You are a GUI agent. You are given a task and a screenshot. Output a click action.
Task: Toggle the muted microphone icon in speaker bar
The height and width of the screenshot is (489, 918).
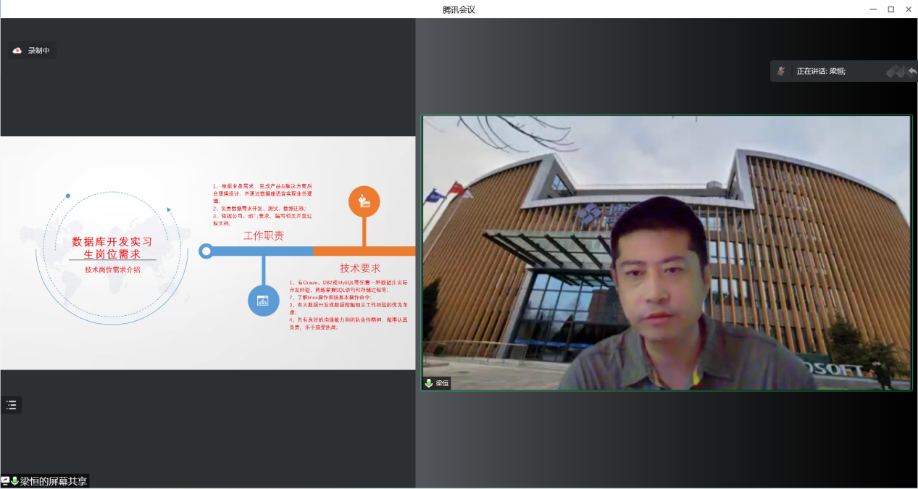(781, 71)
